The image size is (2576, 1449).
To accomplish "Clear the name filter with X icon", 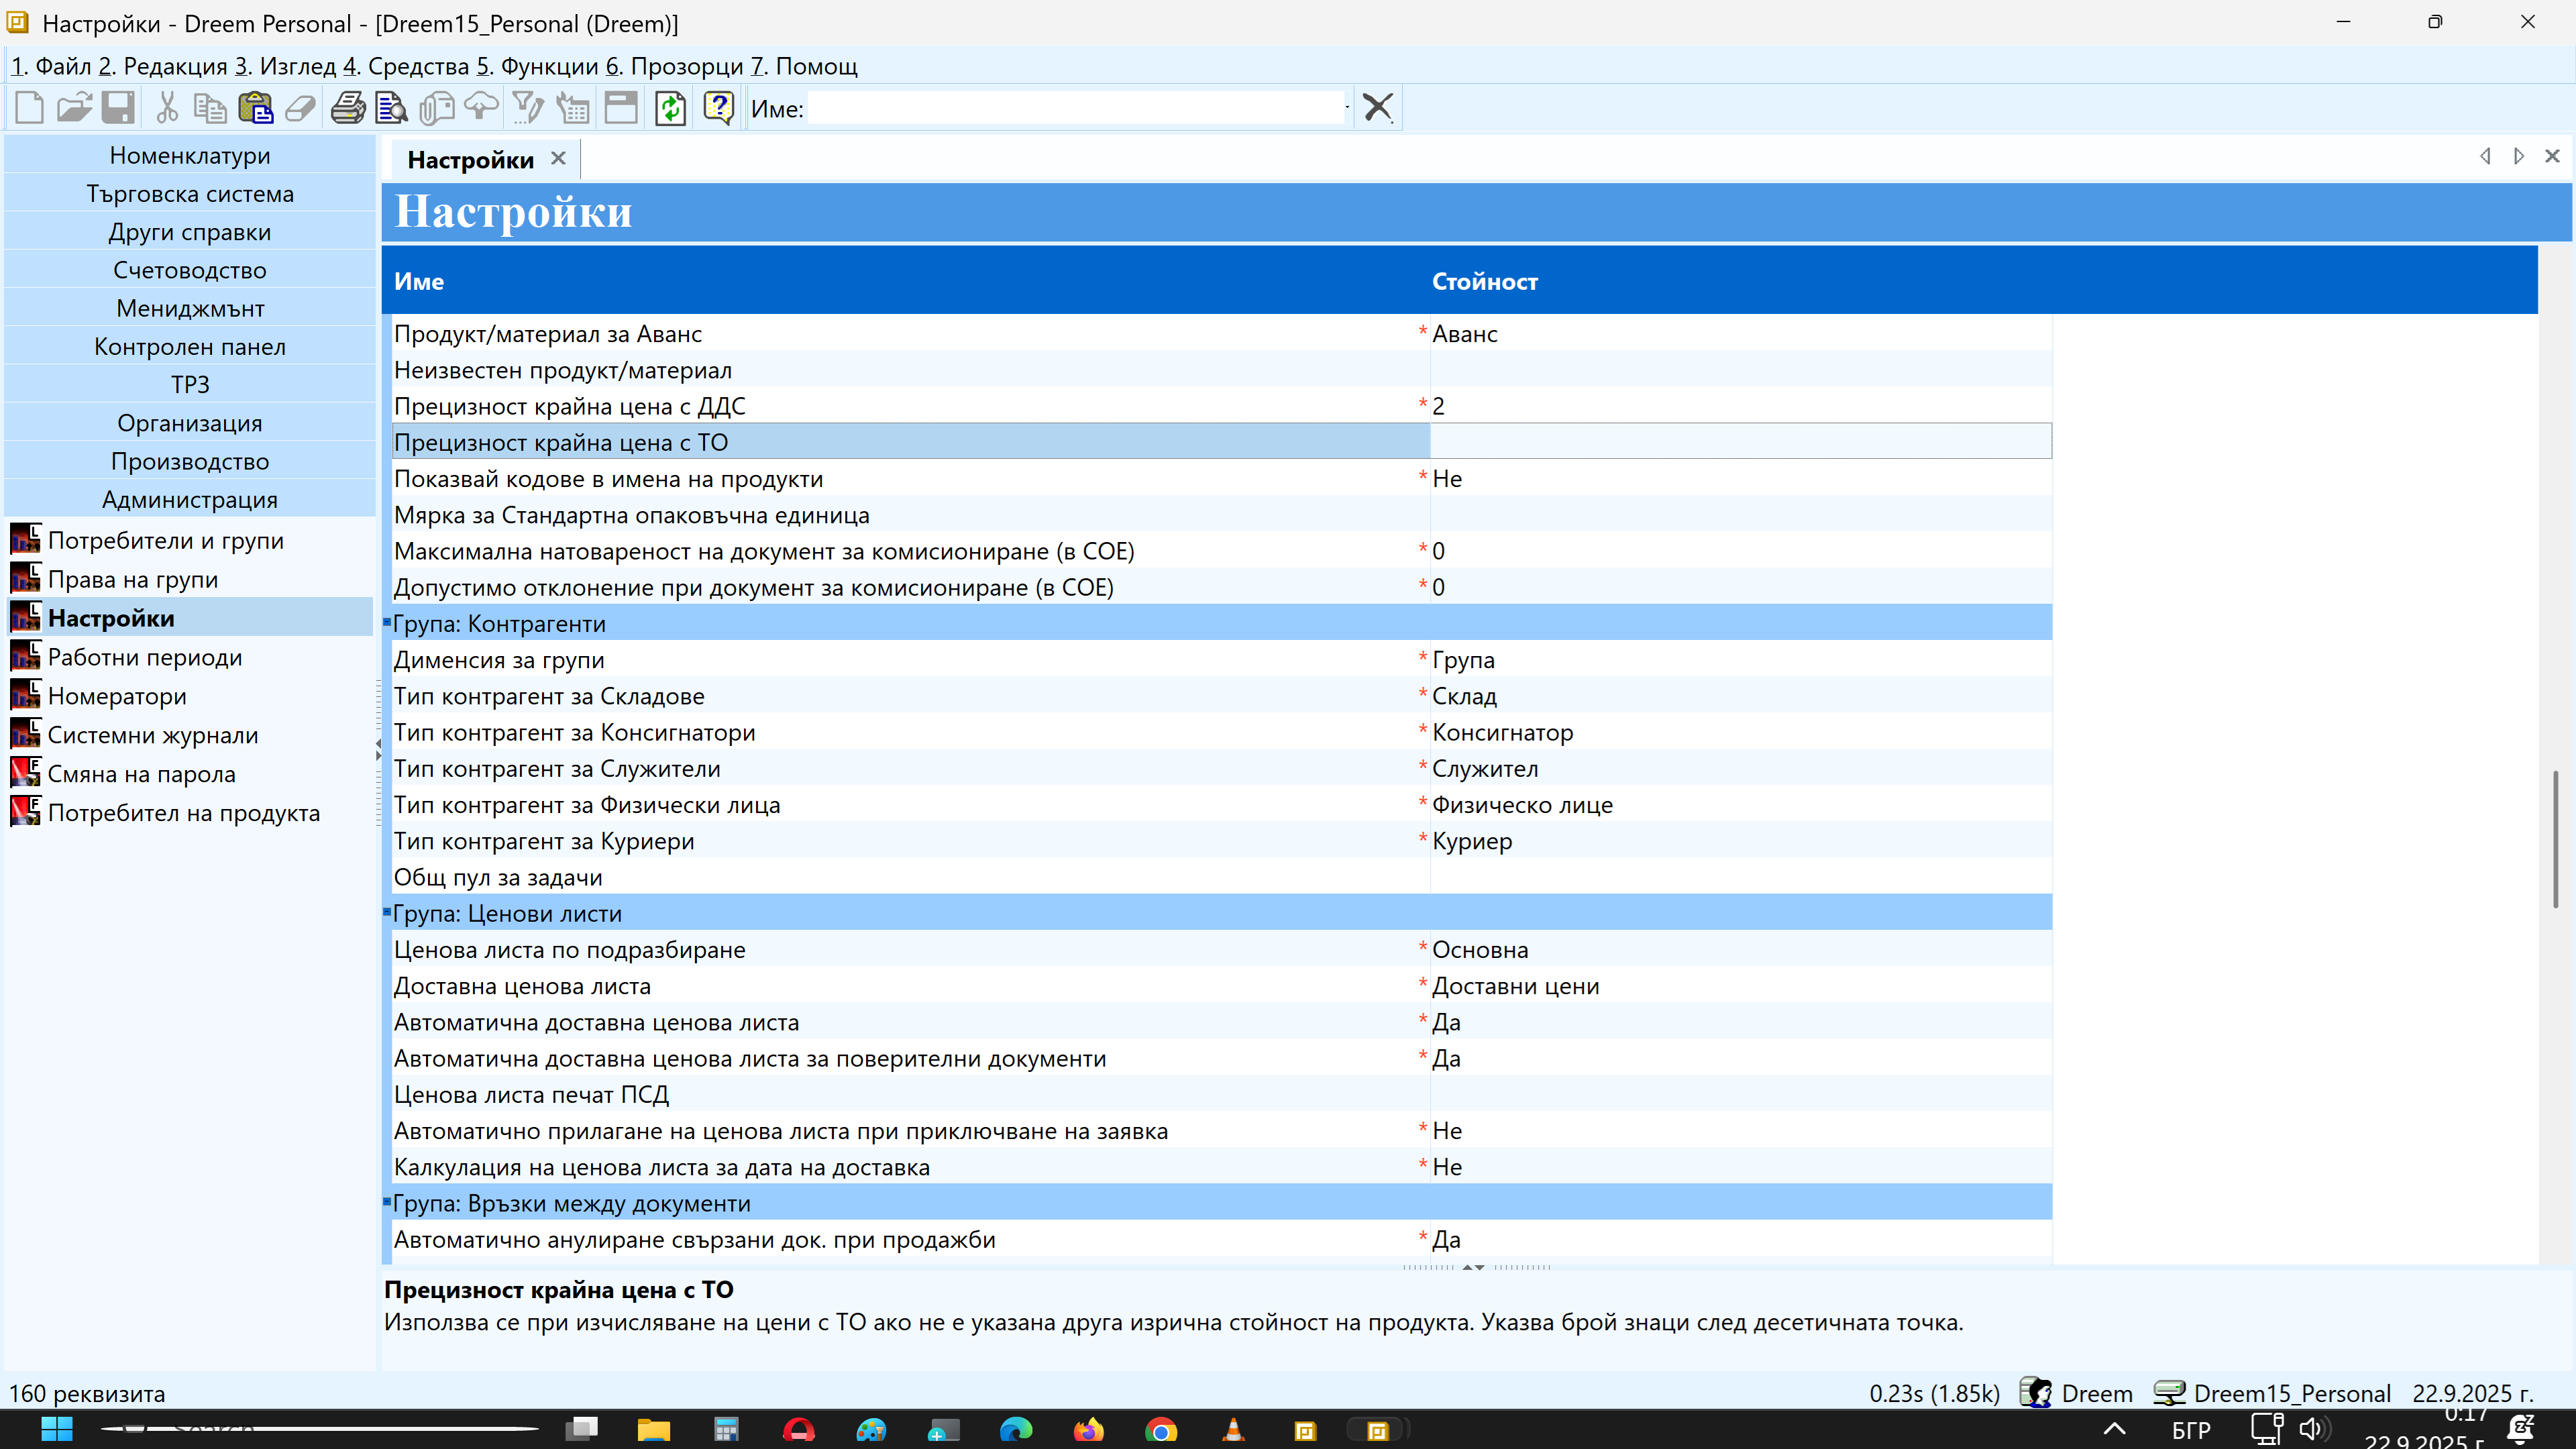I will pos(1378,107).
